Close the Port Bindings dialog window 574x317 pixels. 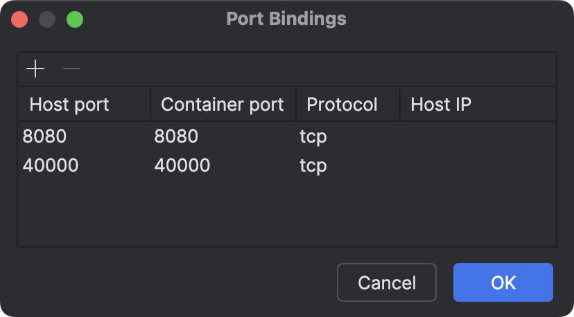click(x=19, y=19)
